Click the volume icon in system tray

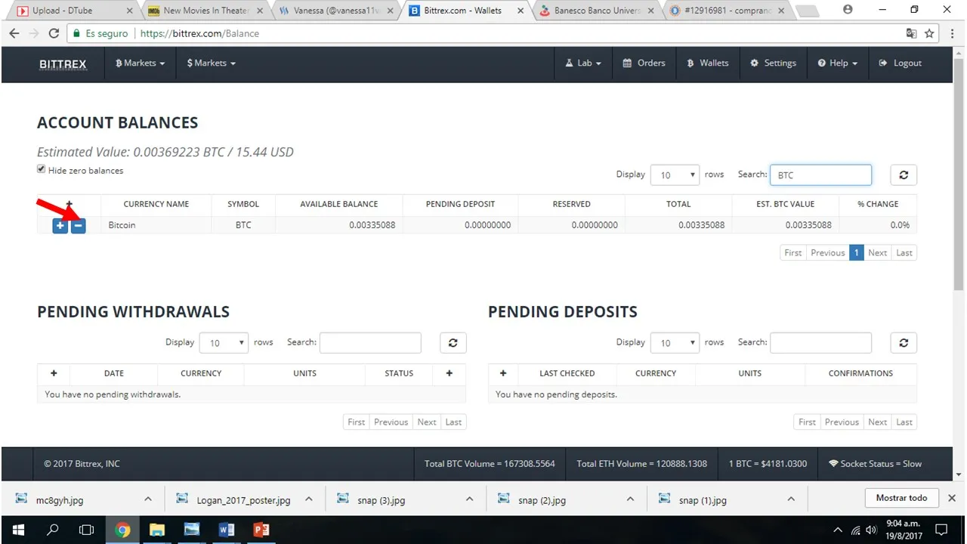871,530
